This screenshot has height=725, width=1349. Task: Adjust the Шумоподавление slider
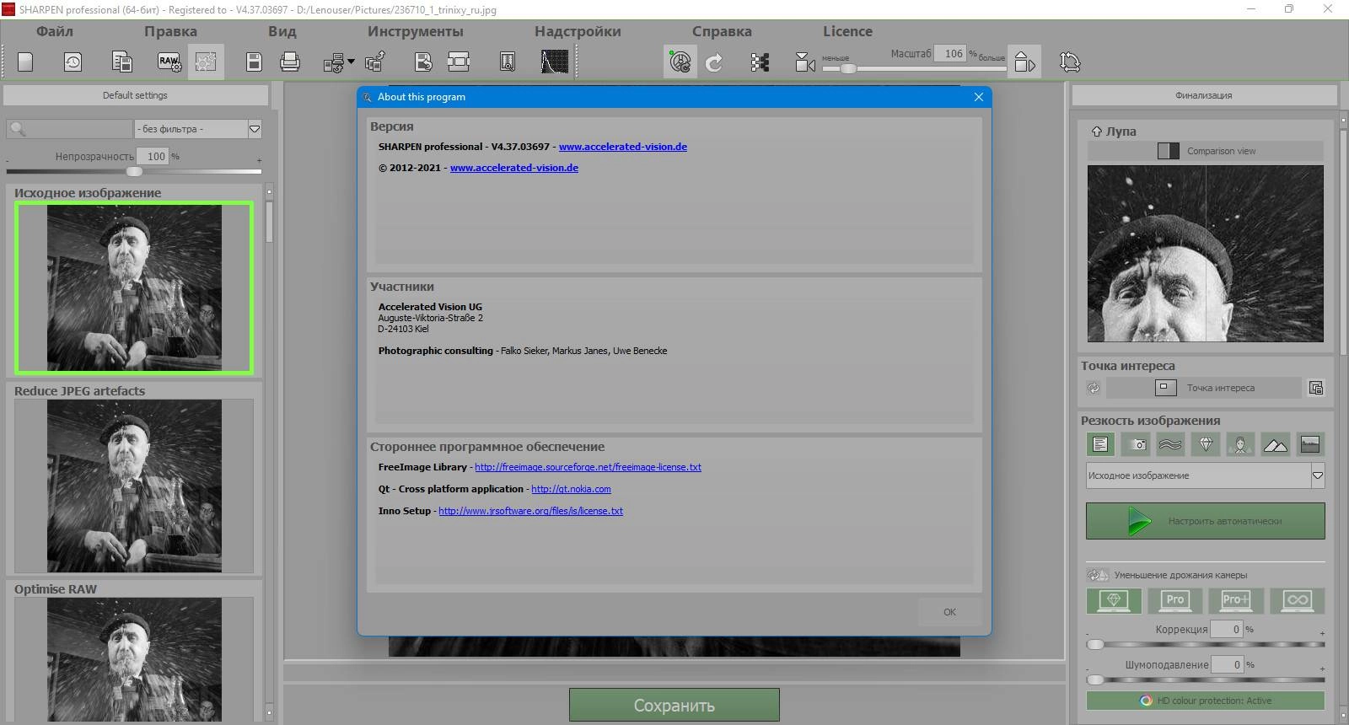click(1205, 679)
